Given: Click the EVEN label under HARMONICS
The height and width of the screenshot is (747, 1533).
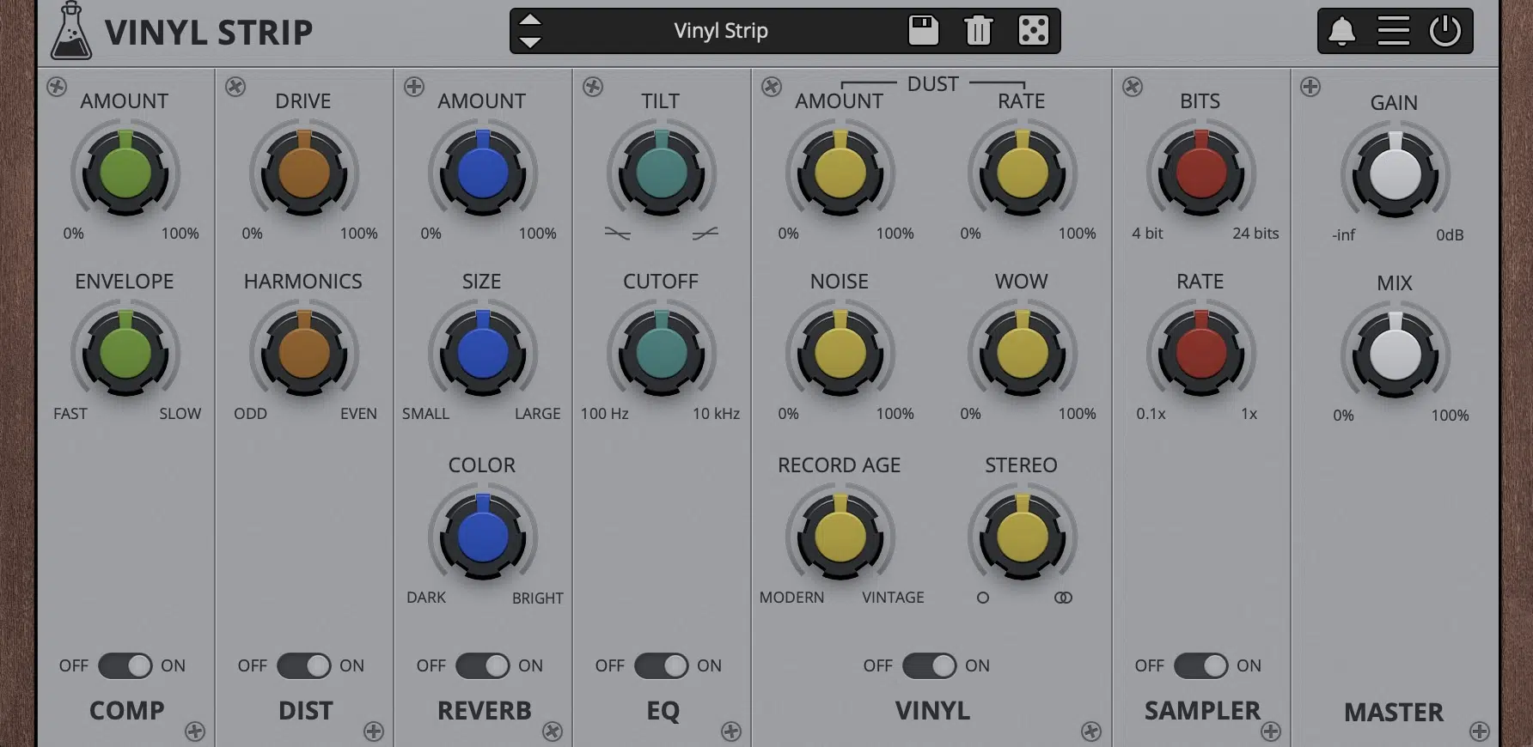Looking at the screenshot, I should tap(358, 414).
